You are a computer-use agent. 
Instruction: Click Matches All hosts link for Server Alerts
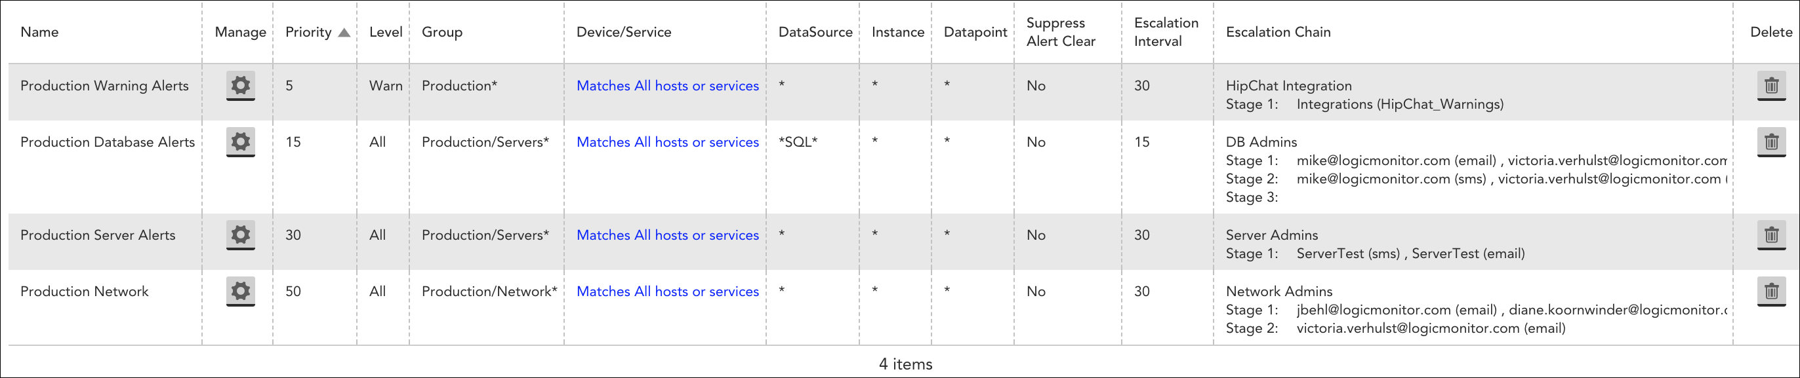click(x=667, y=235)
